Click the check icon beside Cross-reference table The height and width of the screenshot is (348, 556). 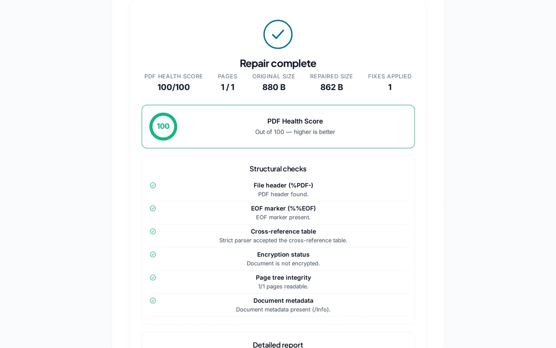(x=153, y=231)
